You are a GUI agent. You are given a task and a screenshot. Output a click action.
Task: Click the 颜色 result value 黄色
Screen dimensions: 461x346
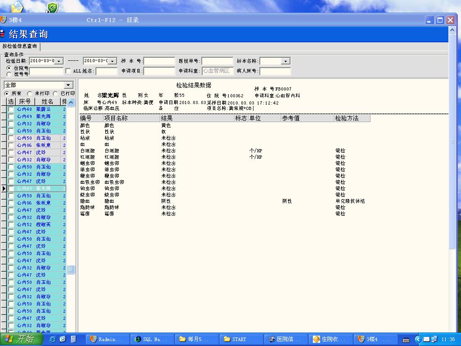point(166,125)
